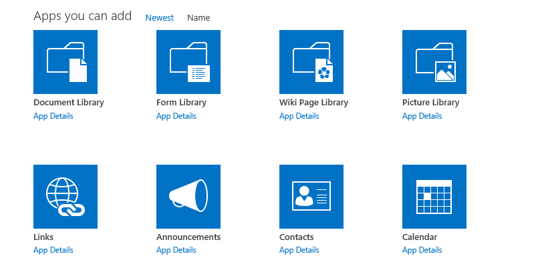Pick the Calendar app icon
The height and width of the screenshot is (274, 542).
point(434,197)
